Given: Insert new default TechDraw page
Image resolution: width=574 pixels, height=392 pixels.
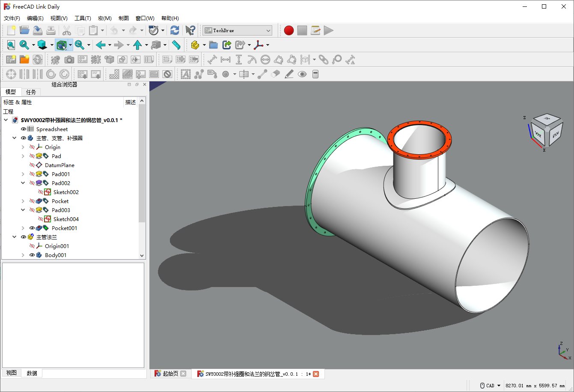Looking at the screenshot, I should click(x=11, y=60).
